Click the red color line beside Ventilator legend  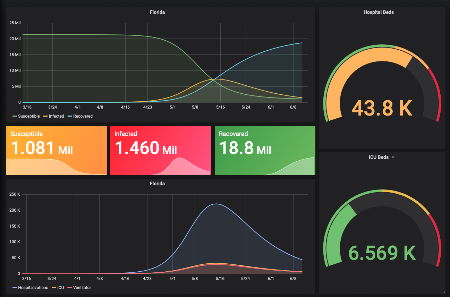click(x=69, y=288)
